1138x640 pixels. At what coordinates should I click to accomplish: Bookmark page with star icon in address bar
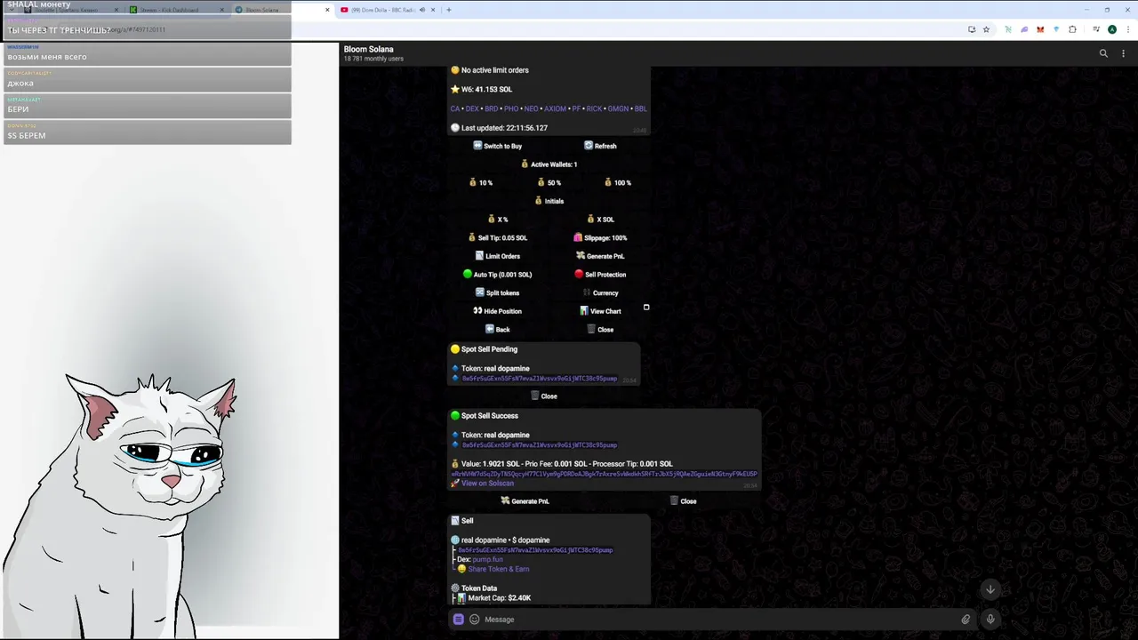click(x=986, y=29)
